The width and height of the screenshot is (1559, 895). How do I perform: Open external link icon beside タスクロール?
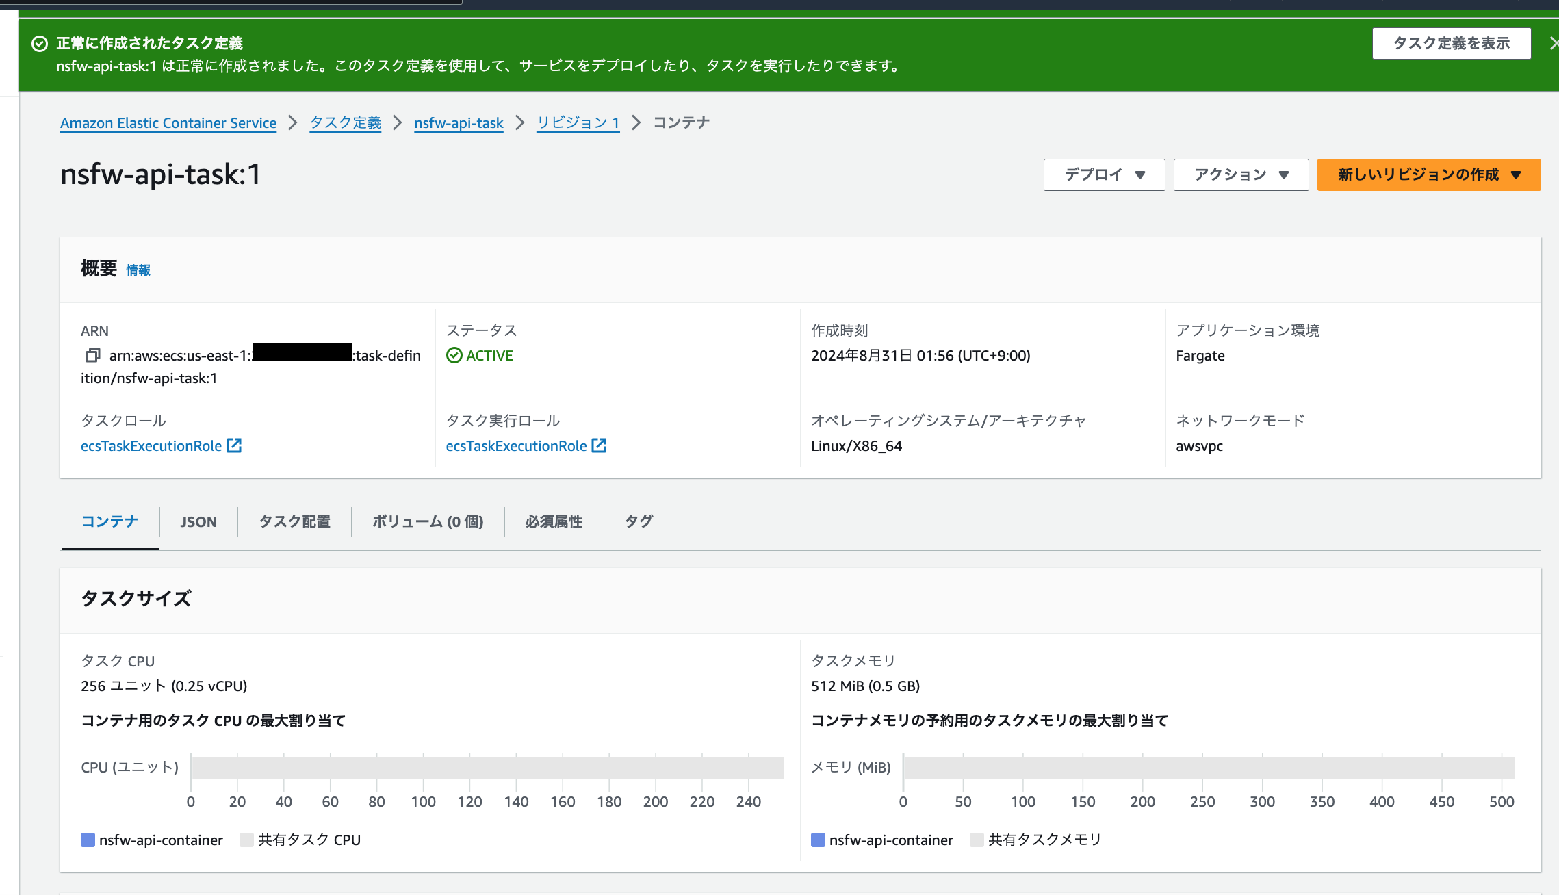click(234, 445)
